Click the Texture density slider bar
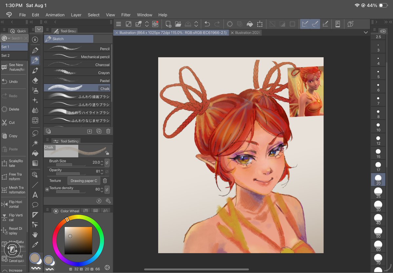Screen dimensions: 393x273 click(70, 192)
